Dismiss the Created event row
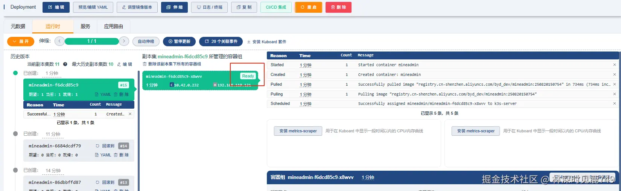This screenshot has width=621, height=191. 615,74
